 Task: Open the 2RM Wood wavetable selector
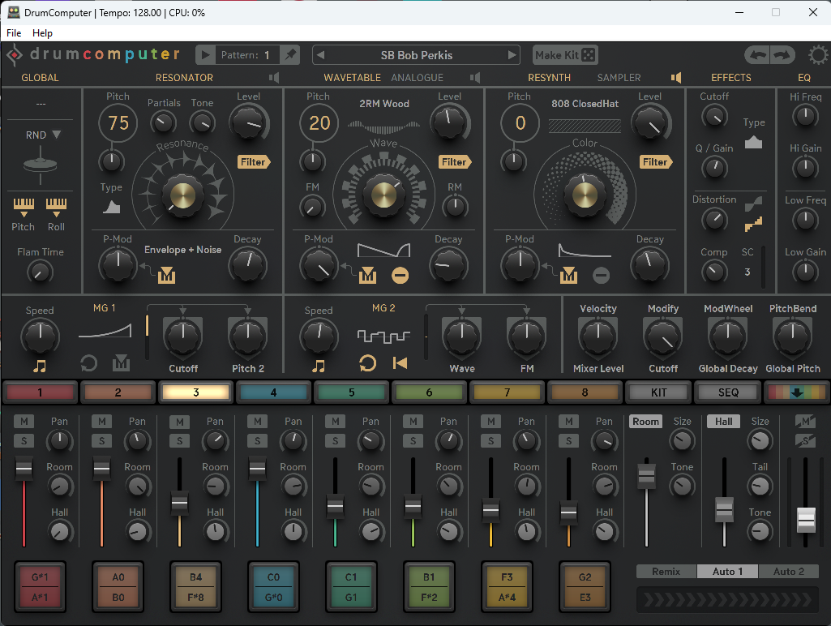384,104
